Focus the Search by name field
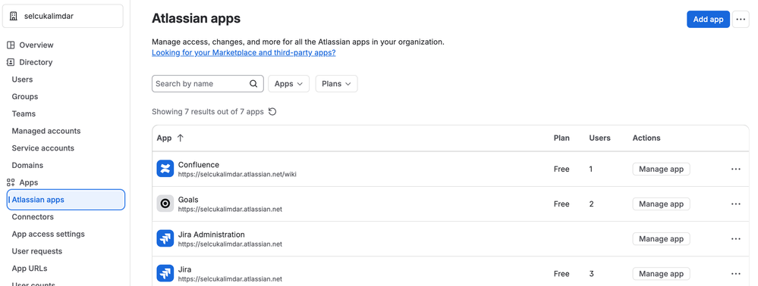Viewport: 758px width, 286px height. (207, 83)
